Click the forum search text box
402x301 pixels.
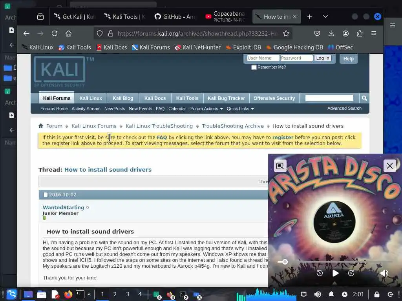coord(329,98)
